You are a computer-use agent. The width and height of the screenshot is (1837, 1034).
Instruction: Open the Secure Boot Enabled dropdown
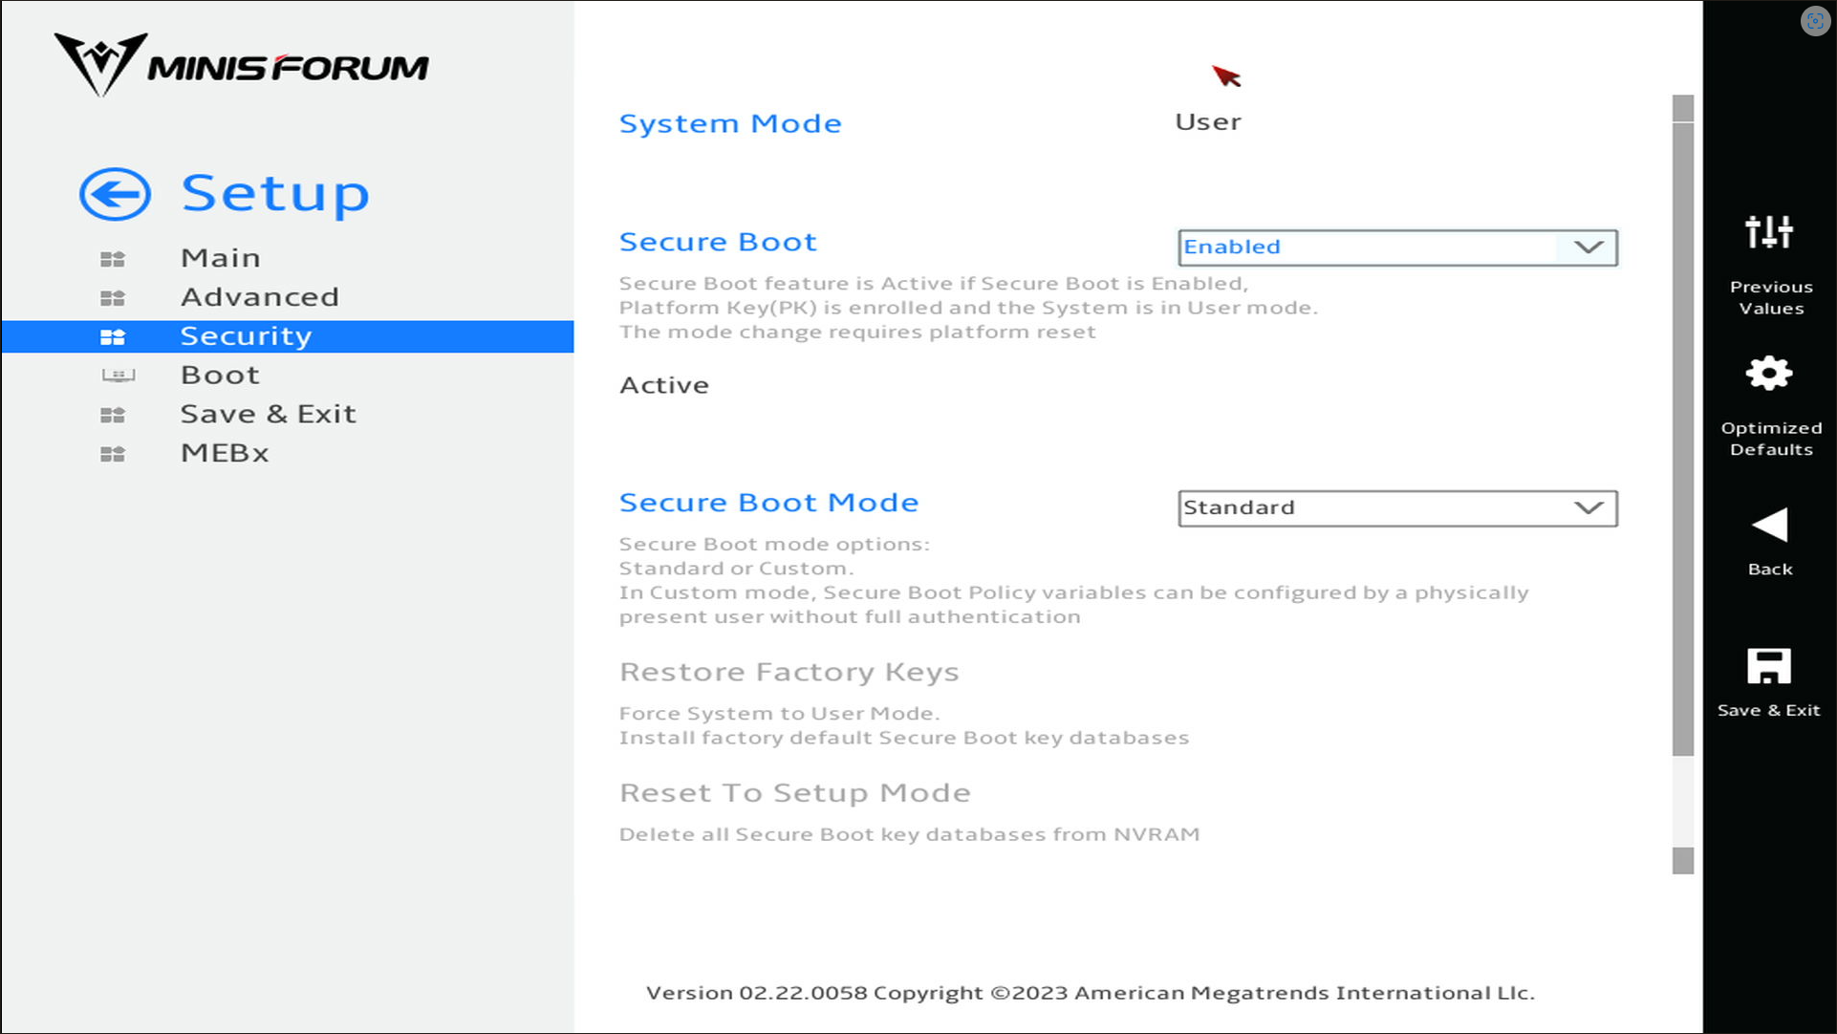(x=1396, y=248)
